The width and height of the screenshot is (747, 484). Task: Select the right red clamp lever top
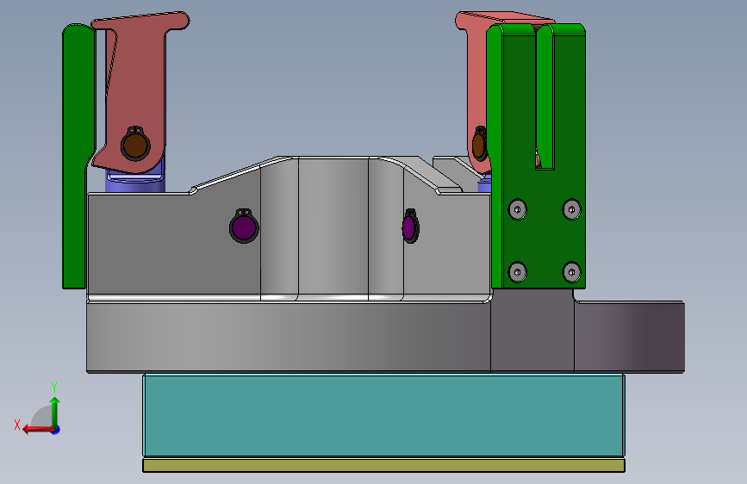pyautogui.click(x=505, y=18)
